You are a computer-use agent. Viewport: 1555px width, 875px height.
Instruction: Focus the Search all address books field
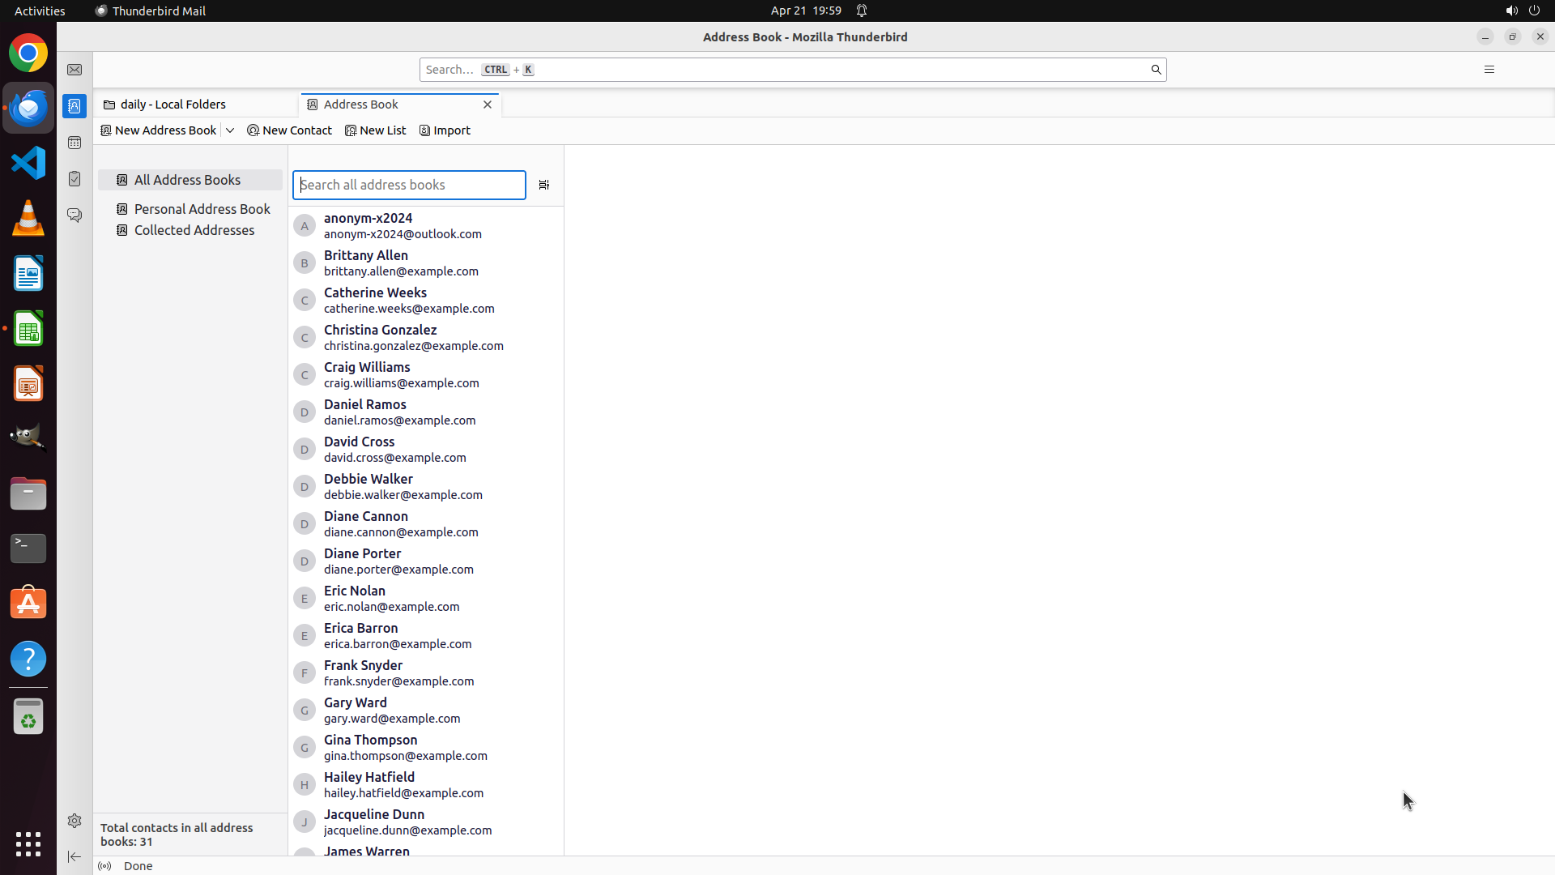click(x=409, y=185)
